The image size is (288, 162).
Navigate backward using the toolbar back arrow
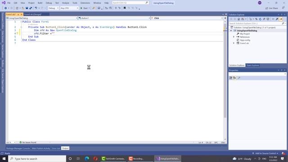click(x=5, y=8)
